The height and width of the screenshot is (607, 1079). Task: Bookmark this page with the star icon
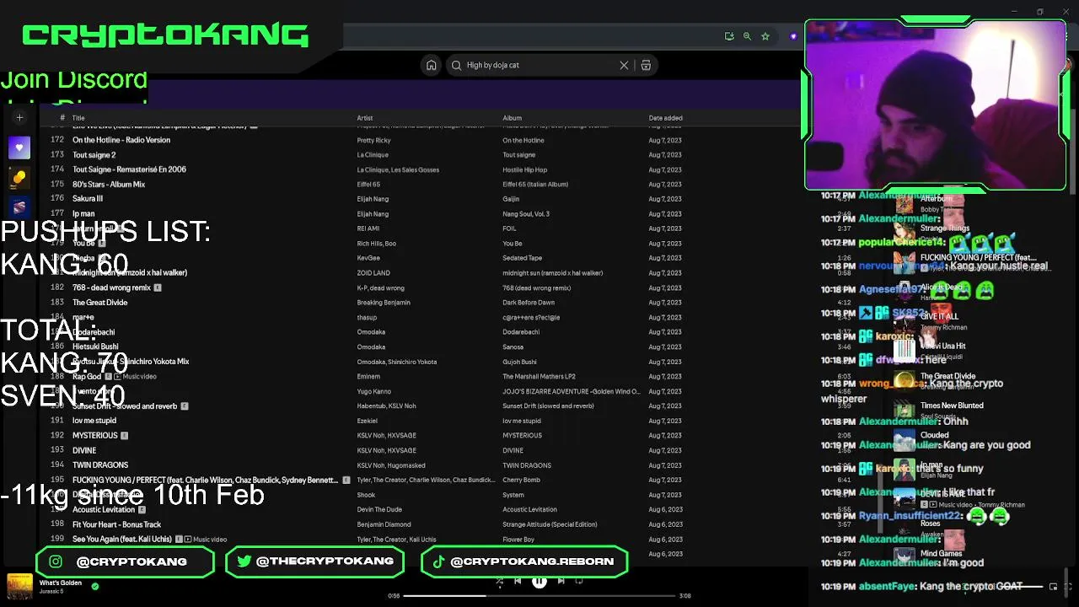[x=765, y=36]
